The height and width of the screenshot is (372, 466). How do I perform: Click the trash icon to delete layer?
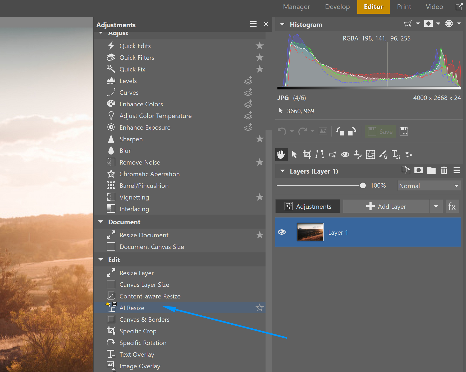(444, 170)
